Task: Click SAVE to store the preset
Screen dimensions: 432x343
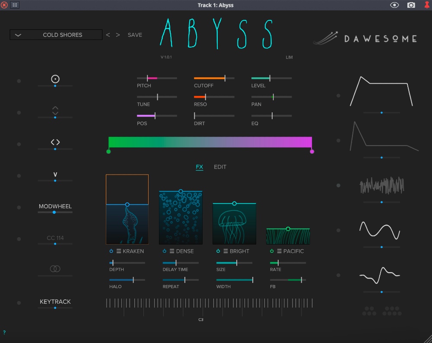Action: point(135,35)
